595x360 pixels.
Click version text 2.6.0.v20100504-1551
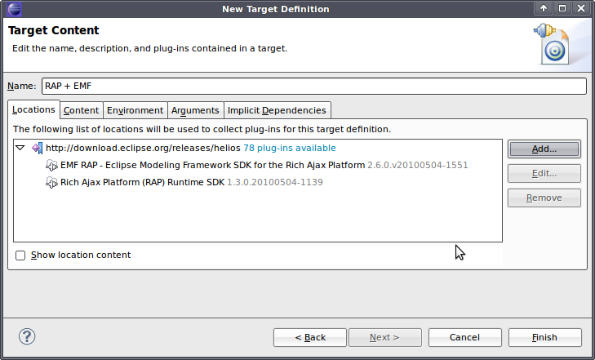pyautogui.click(x=417, y=166)
